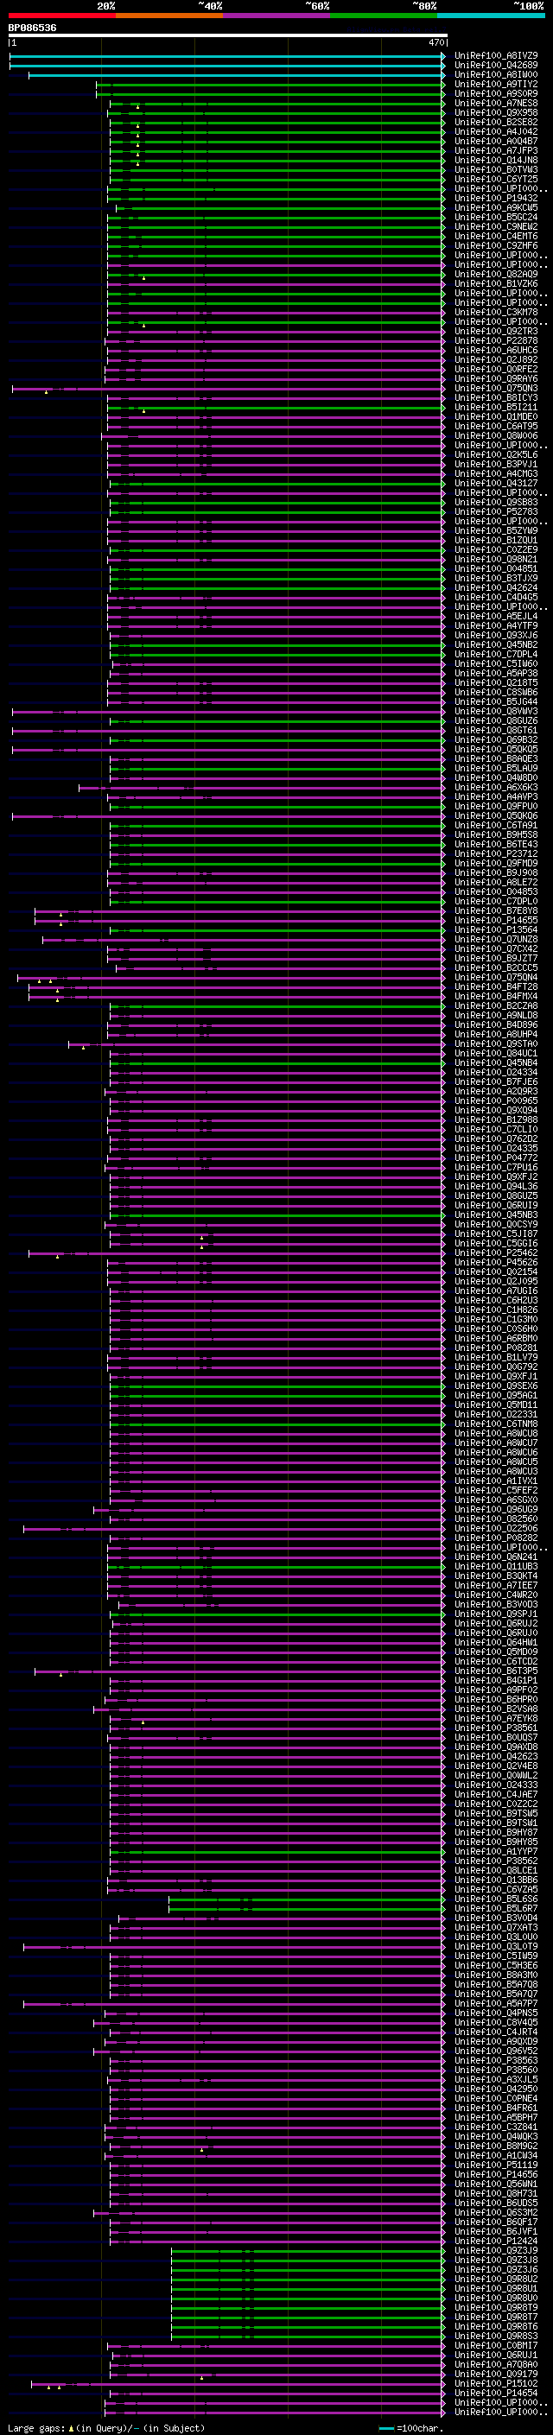Click the UniRef100_B5GC24 label
This screenshot has width=553, height=2435.
click(496, 218)
